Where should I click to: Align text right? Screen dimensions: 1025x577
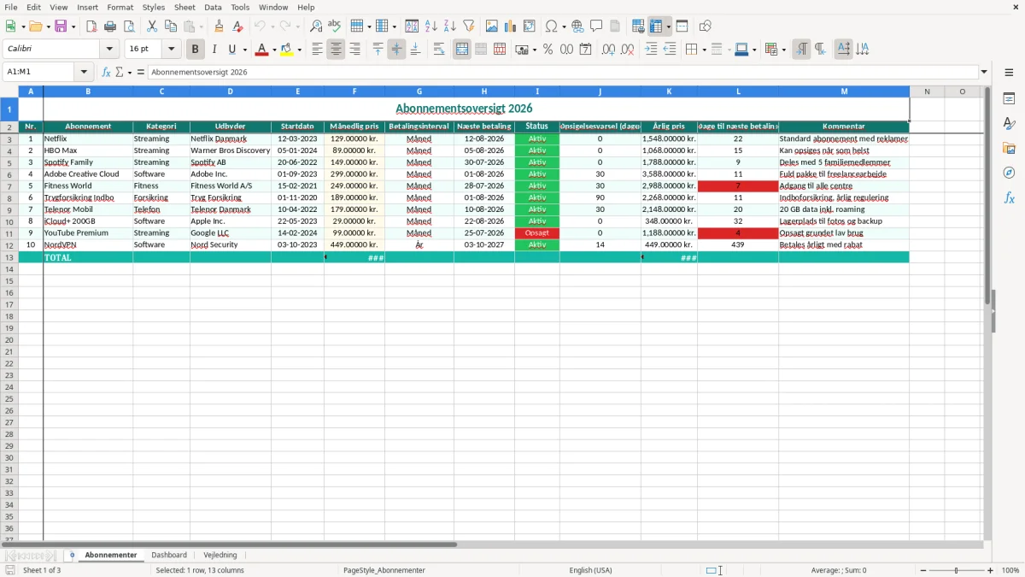pyautogui.click(x=354, y=50)
